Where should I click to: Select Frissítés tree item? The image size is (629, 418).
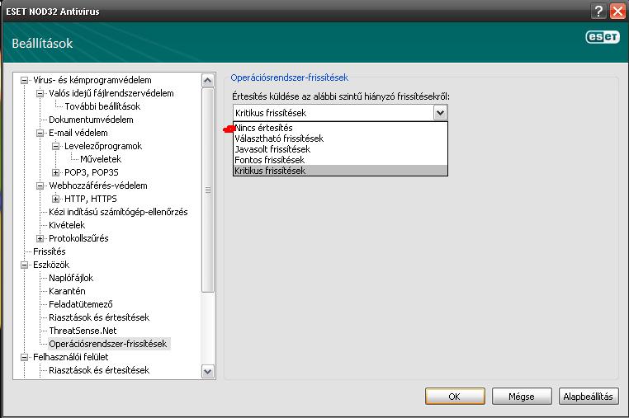pyautogui.click(x=50, y=251)
